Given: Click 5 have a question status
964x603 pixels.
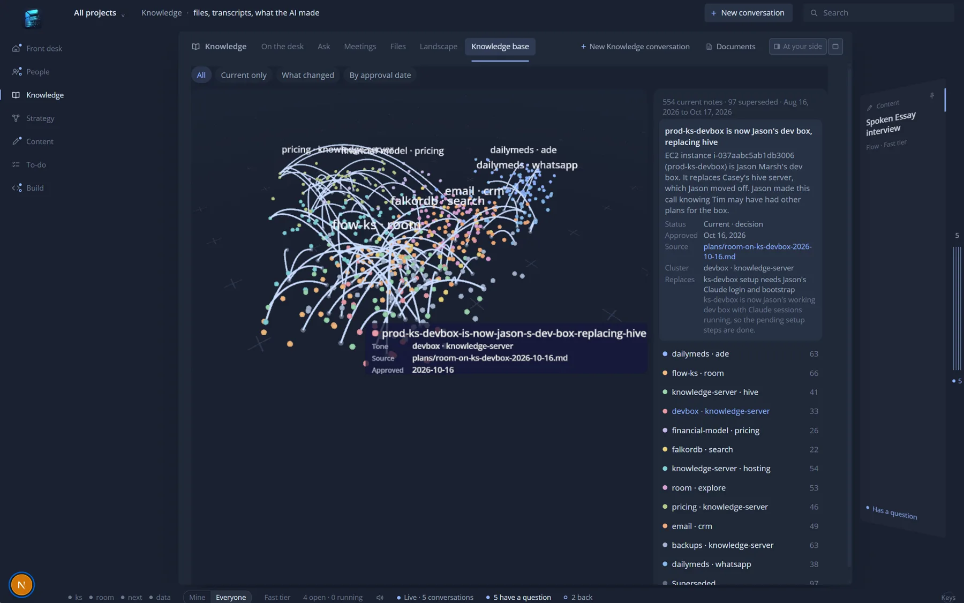Looking at the screenshot, I should coord(518,598).
